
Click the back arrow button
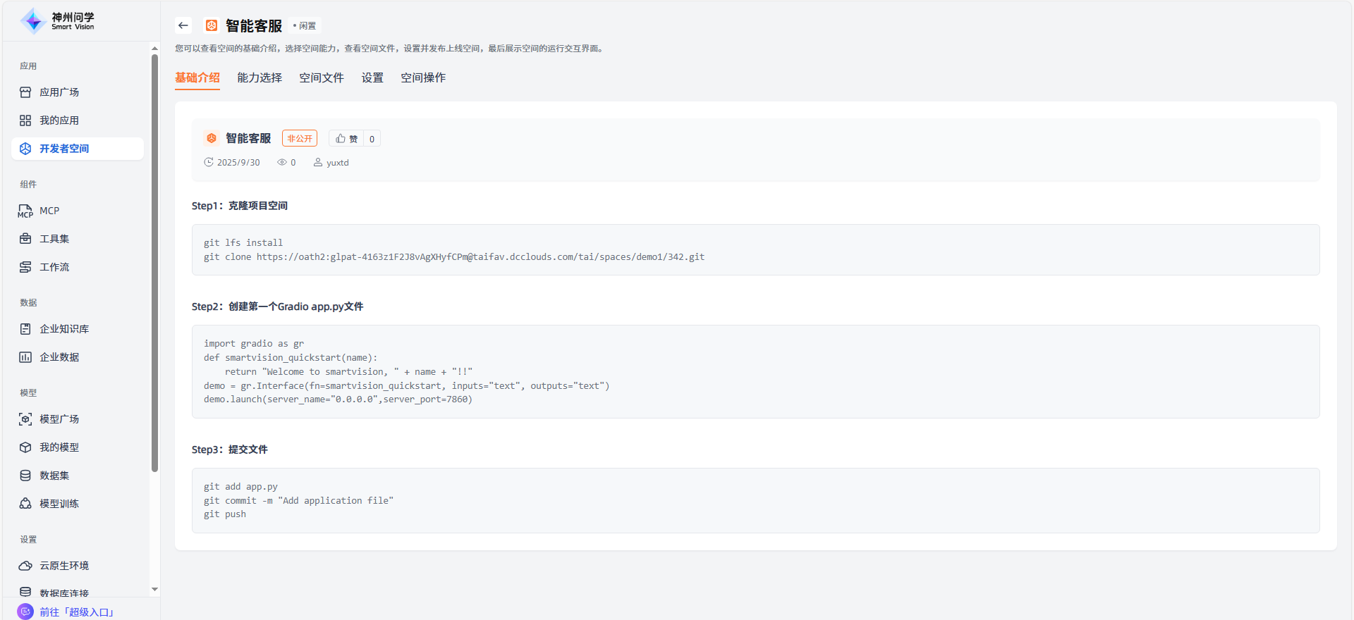[183, 25]
